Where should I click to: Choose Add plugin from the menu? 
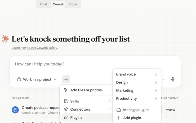coord(132,118)
